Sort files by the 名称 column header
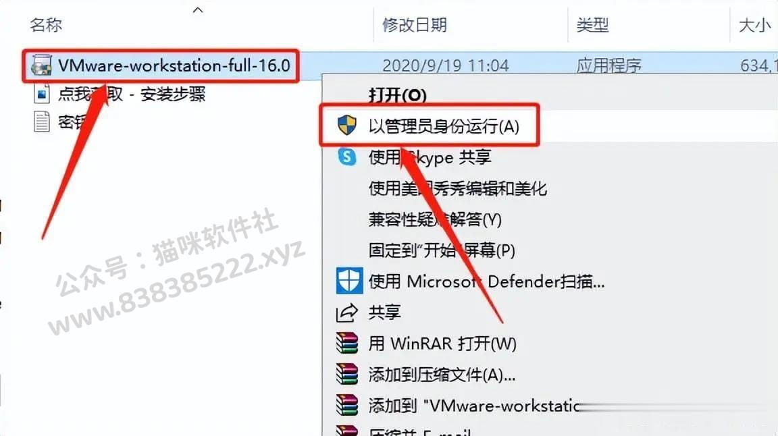The height and width of the screenshot is (436, 778). (46, 24)
